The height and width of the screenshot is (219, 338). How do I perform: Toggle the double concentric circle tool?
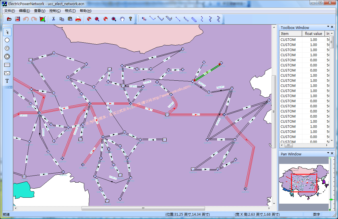click(7, 48)
